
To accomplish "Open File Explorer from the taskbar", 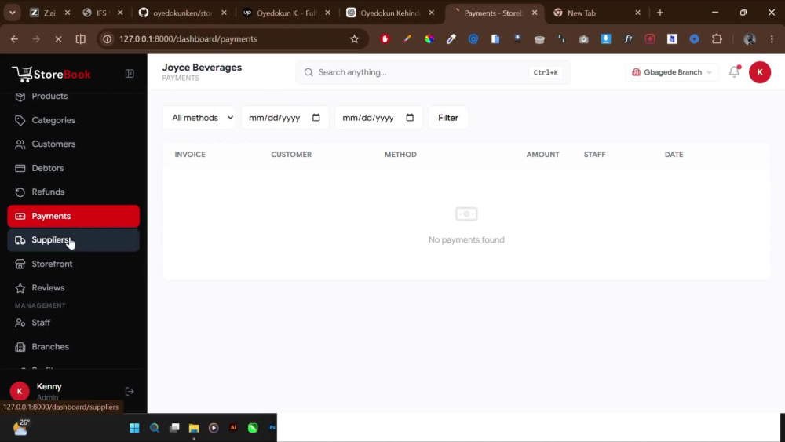I will (x=194, y=428).
